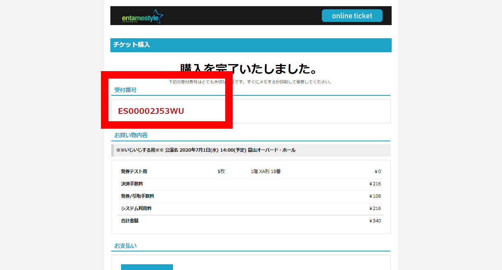Image resolution: width=502 pixels, height=270 pixels.
Task: Click the 発券テスト用 ticket name
Action: [134, 171]
